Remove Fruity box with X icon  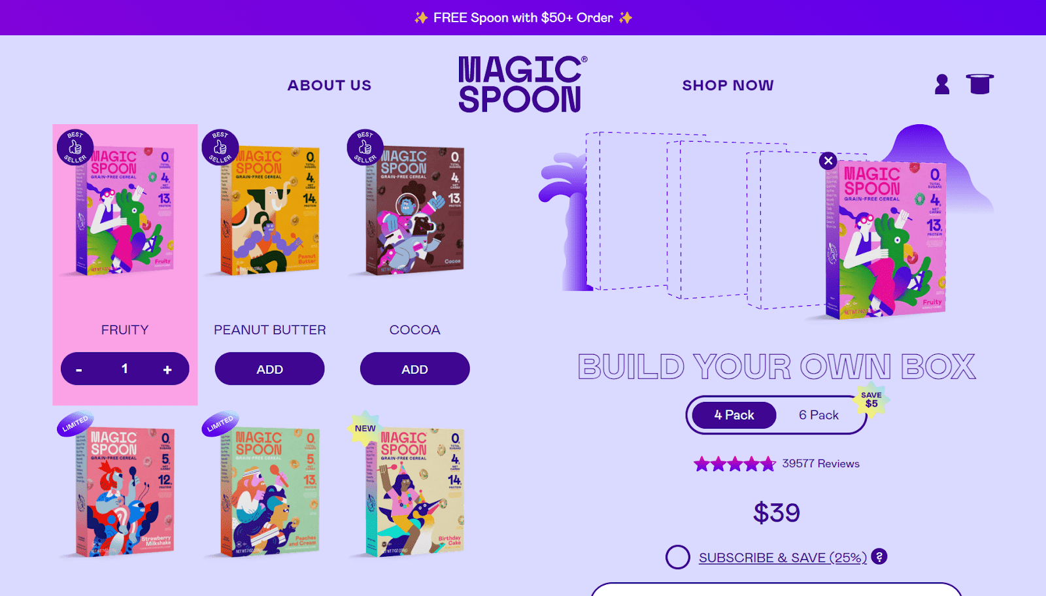pos(828,160)
